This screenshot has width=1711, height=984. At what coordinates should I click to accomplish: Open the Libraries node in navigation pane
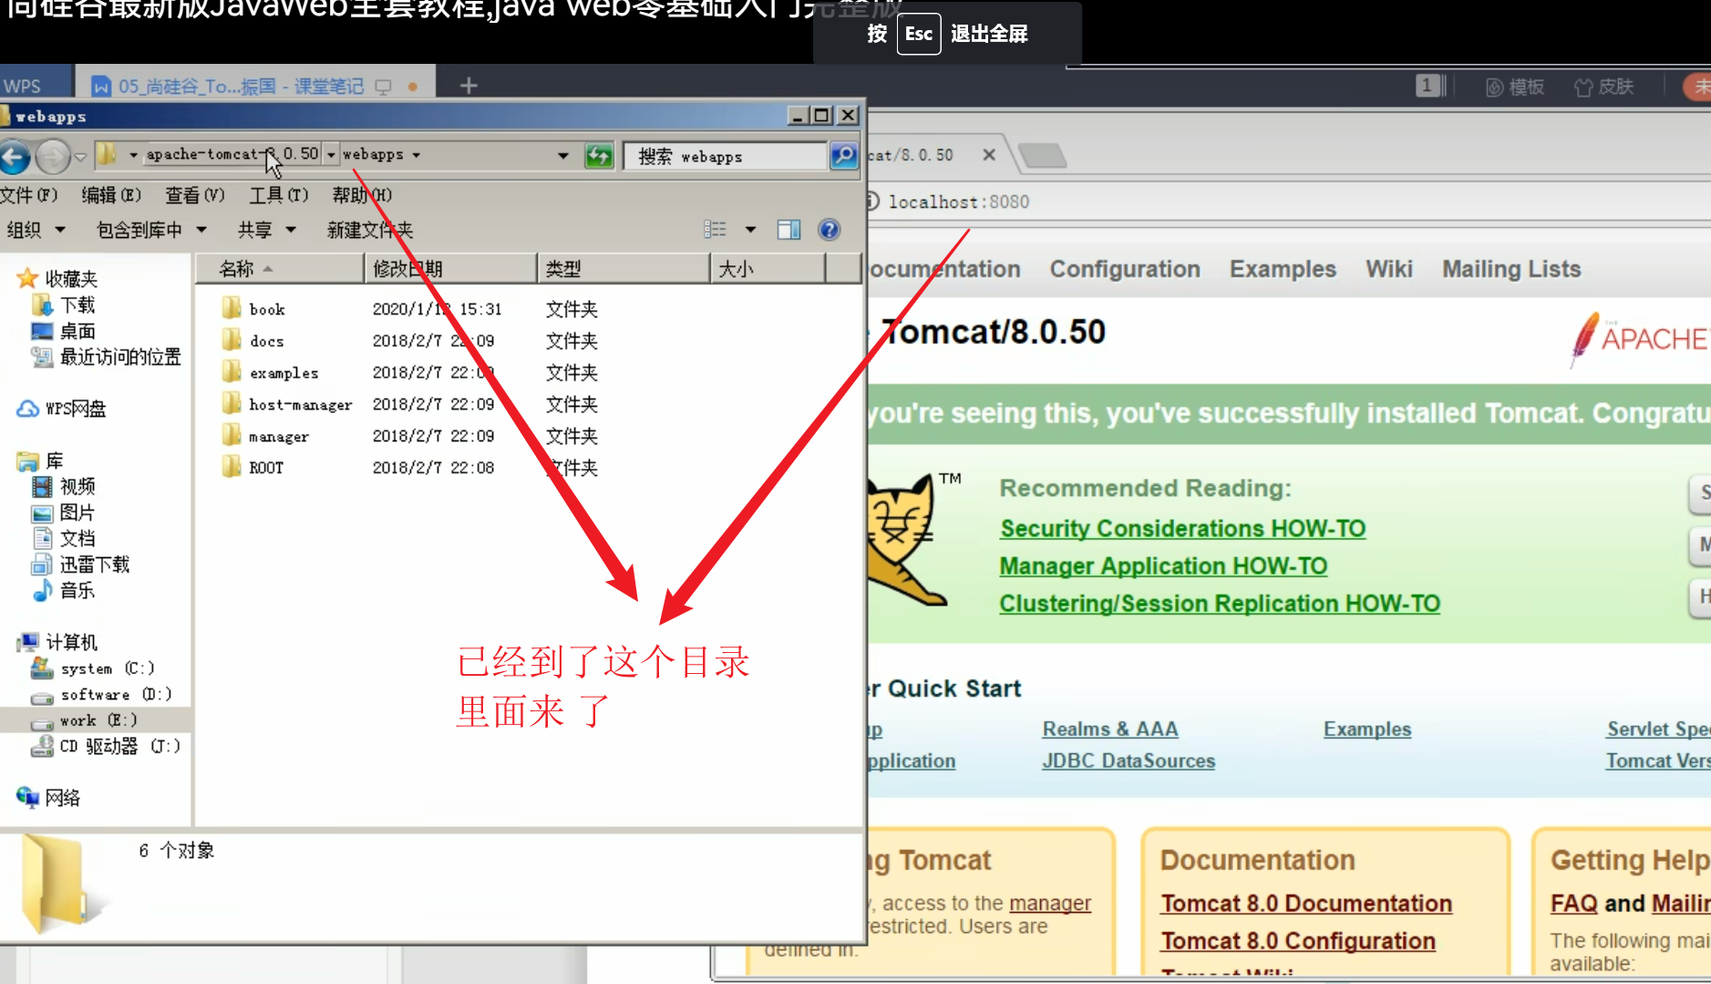[40, 461]
